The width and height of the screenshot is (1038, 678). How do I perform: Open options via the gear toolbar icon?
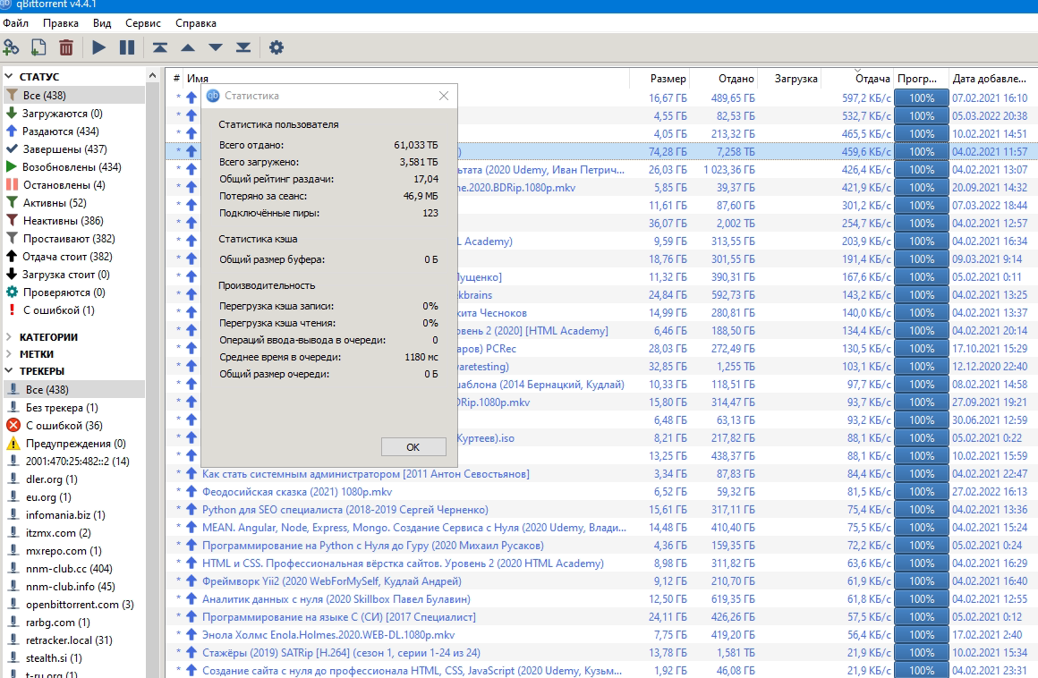tap(276, 47)
